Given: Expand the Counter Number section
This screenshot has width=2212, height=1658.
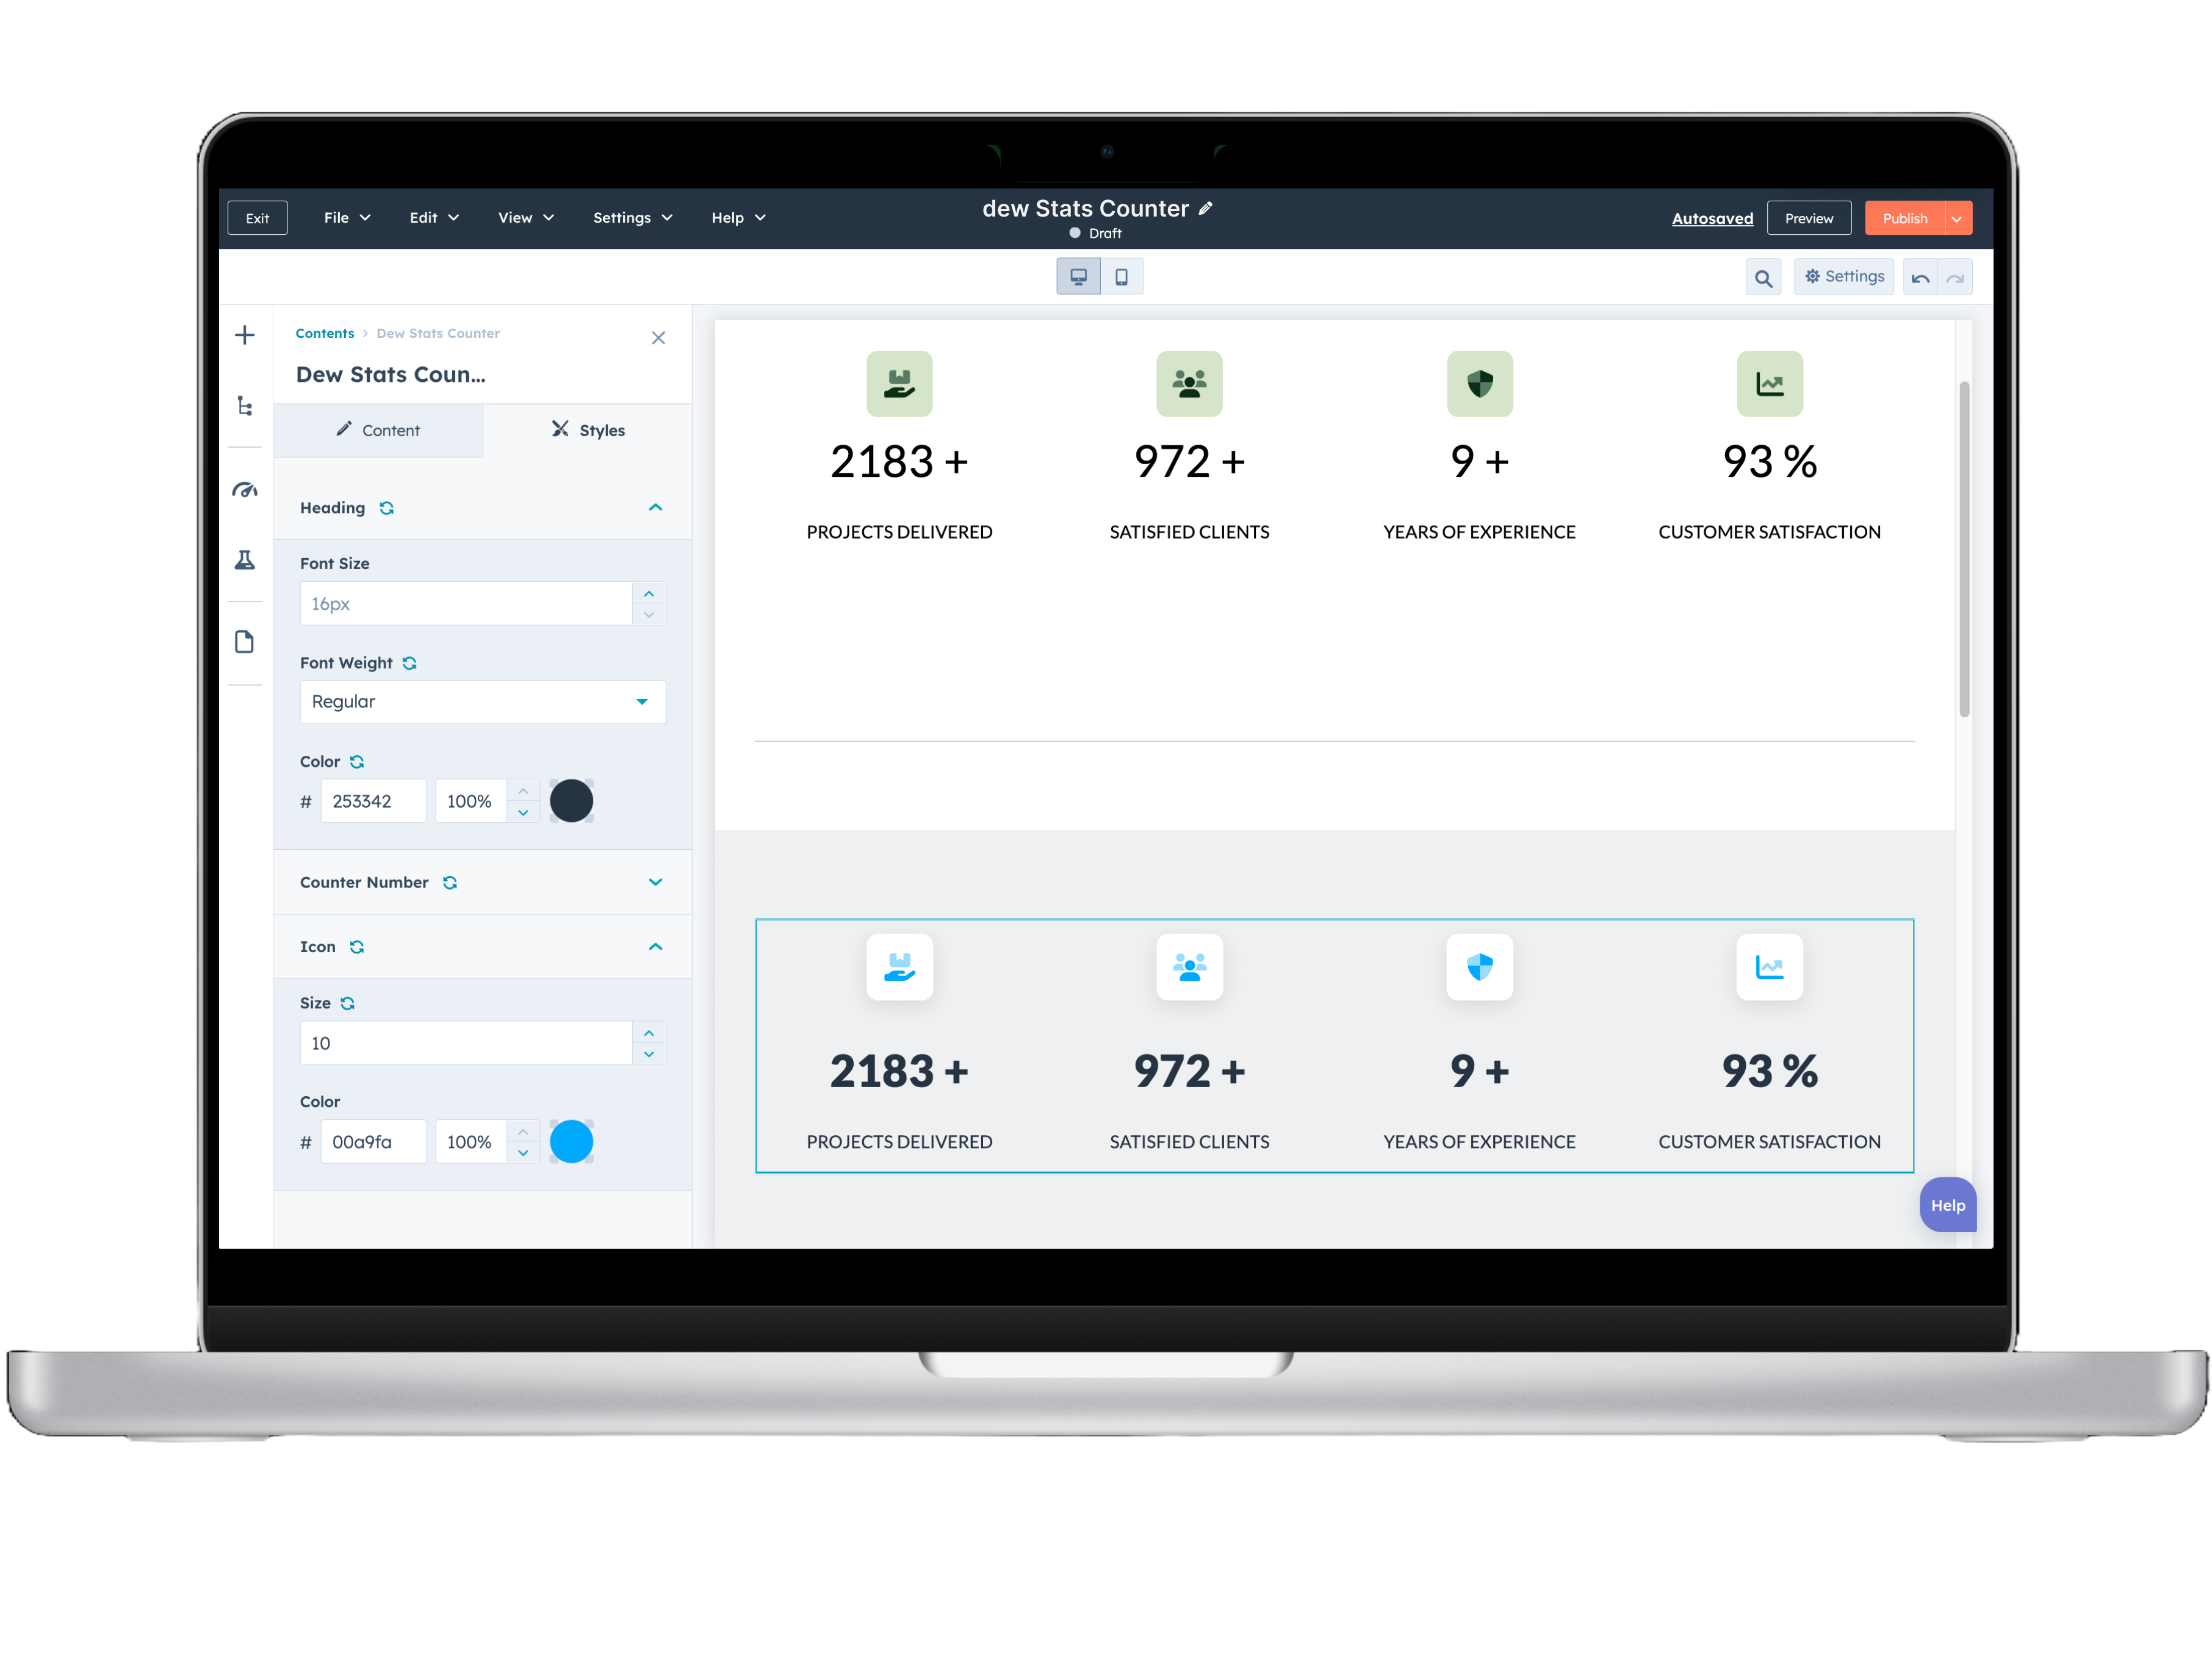Looking at the screenshot, I should pyautogui.click(x=655, y=883).
